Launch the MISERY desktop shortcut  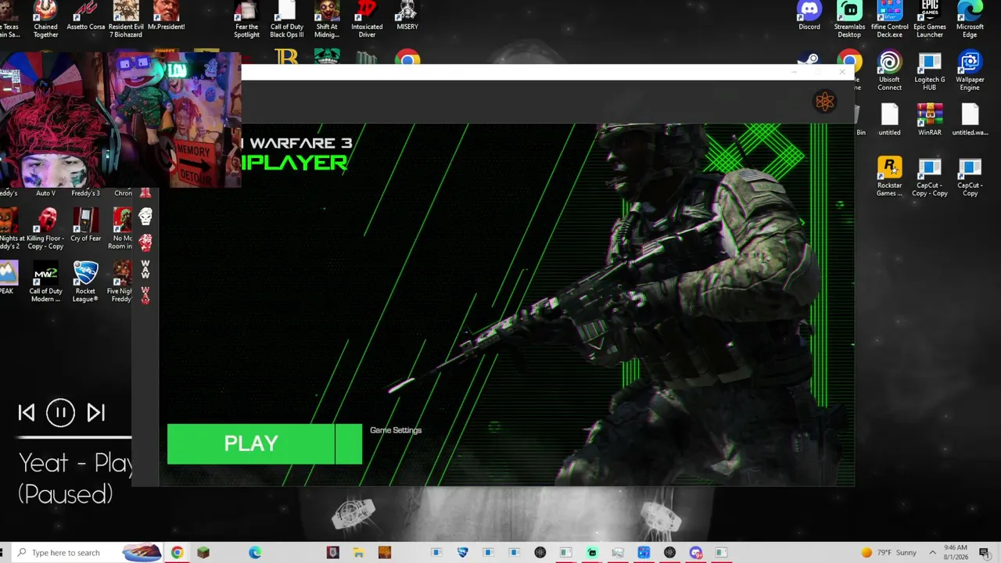tap(407, 16)
